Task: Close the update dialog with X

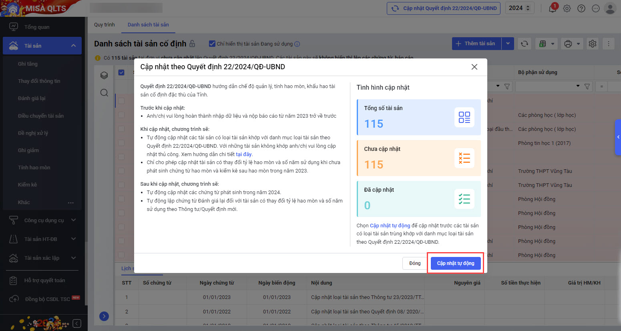Action: (474, 67)
